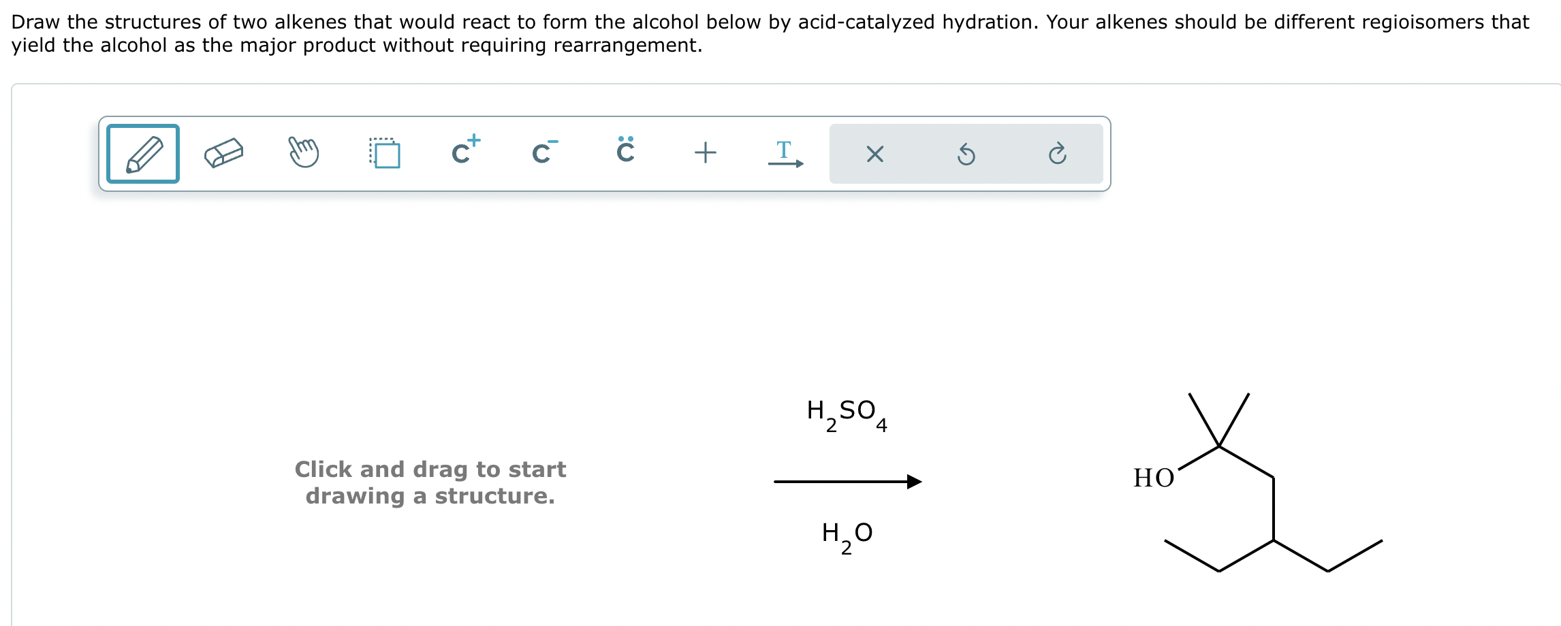Select the eraser tool
Viewport: 1561px width, 626px height.
click(223, 154)
